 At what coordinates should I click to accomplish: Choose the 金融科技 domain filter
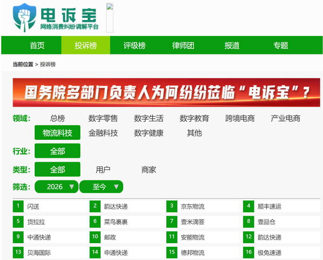[103, 133]
